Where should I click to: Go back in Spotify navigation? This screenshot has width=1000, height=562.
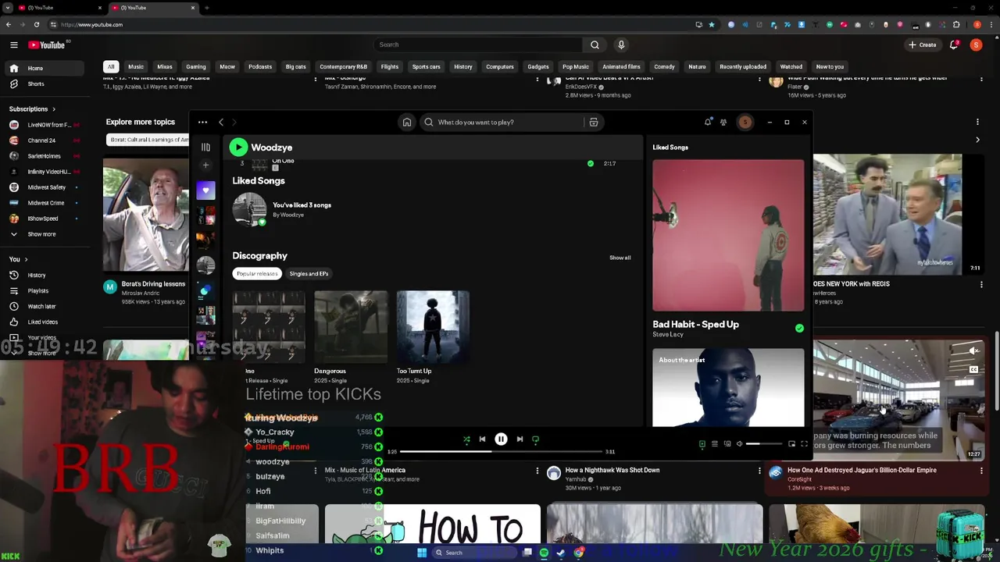[221, 123]
